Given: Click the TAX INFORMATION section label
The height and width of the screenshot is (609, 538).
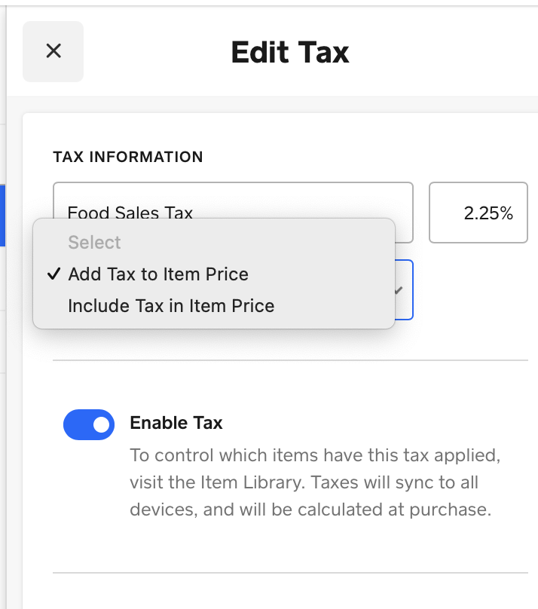Looking at the screenshot, I should pyautogui.click(x=128, y=158).
